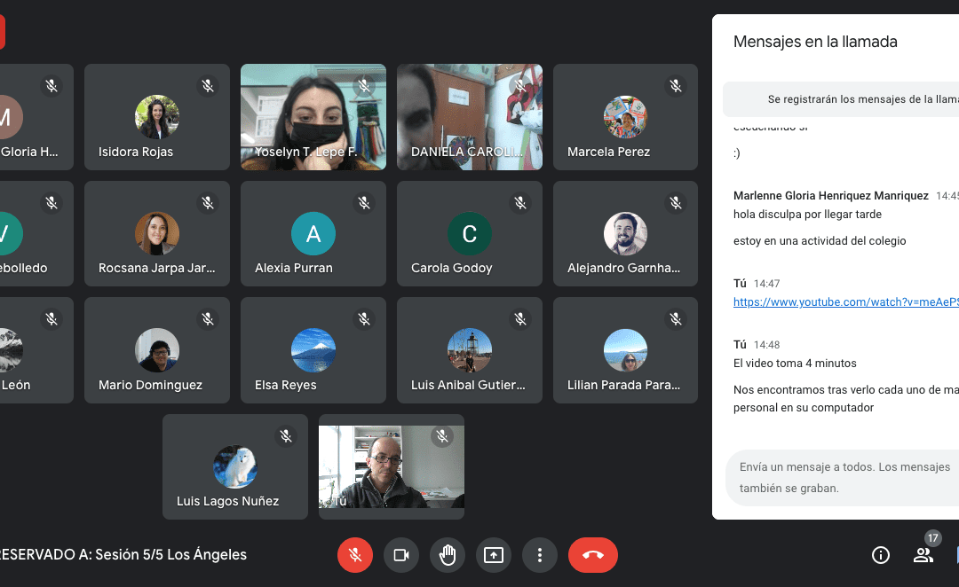Click the muted mic icon on the León tile
The image size is (959, 587).
pos(52,319)
